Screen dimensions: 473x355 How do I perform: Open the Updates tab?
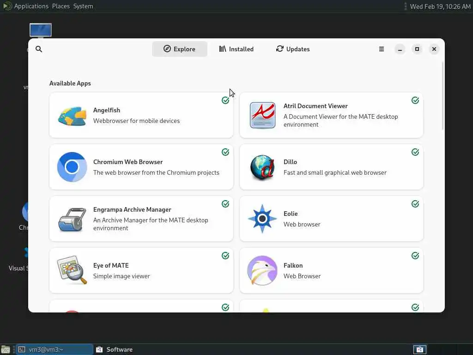(x=292, y=49)
